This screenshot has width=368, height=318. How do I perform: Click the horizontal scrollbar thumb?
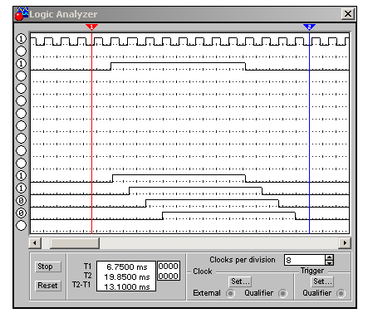(x=74, y=243)
